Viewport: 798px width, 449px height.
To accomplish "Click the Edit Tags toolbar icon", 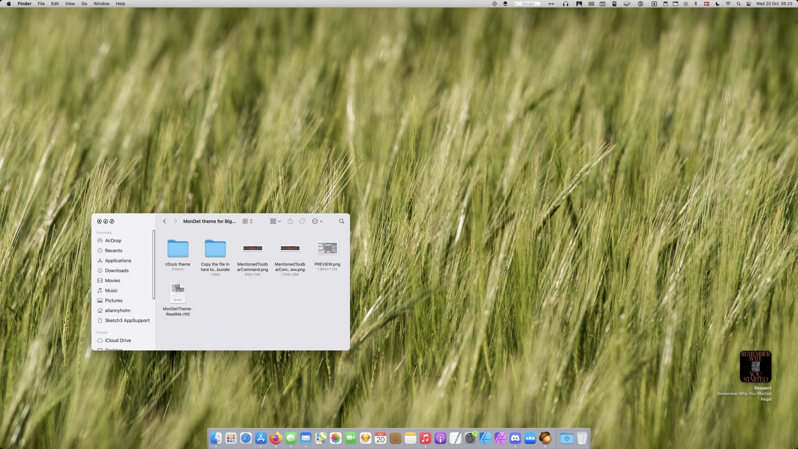I will [x=302, y=221].
